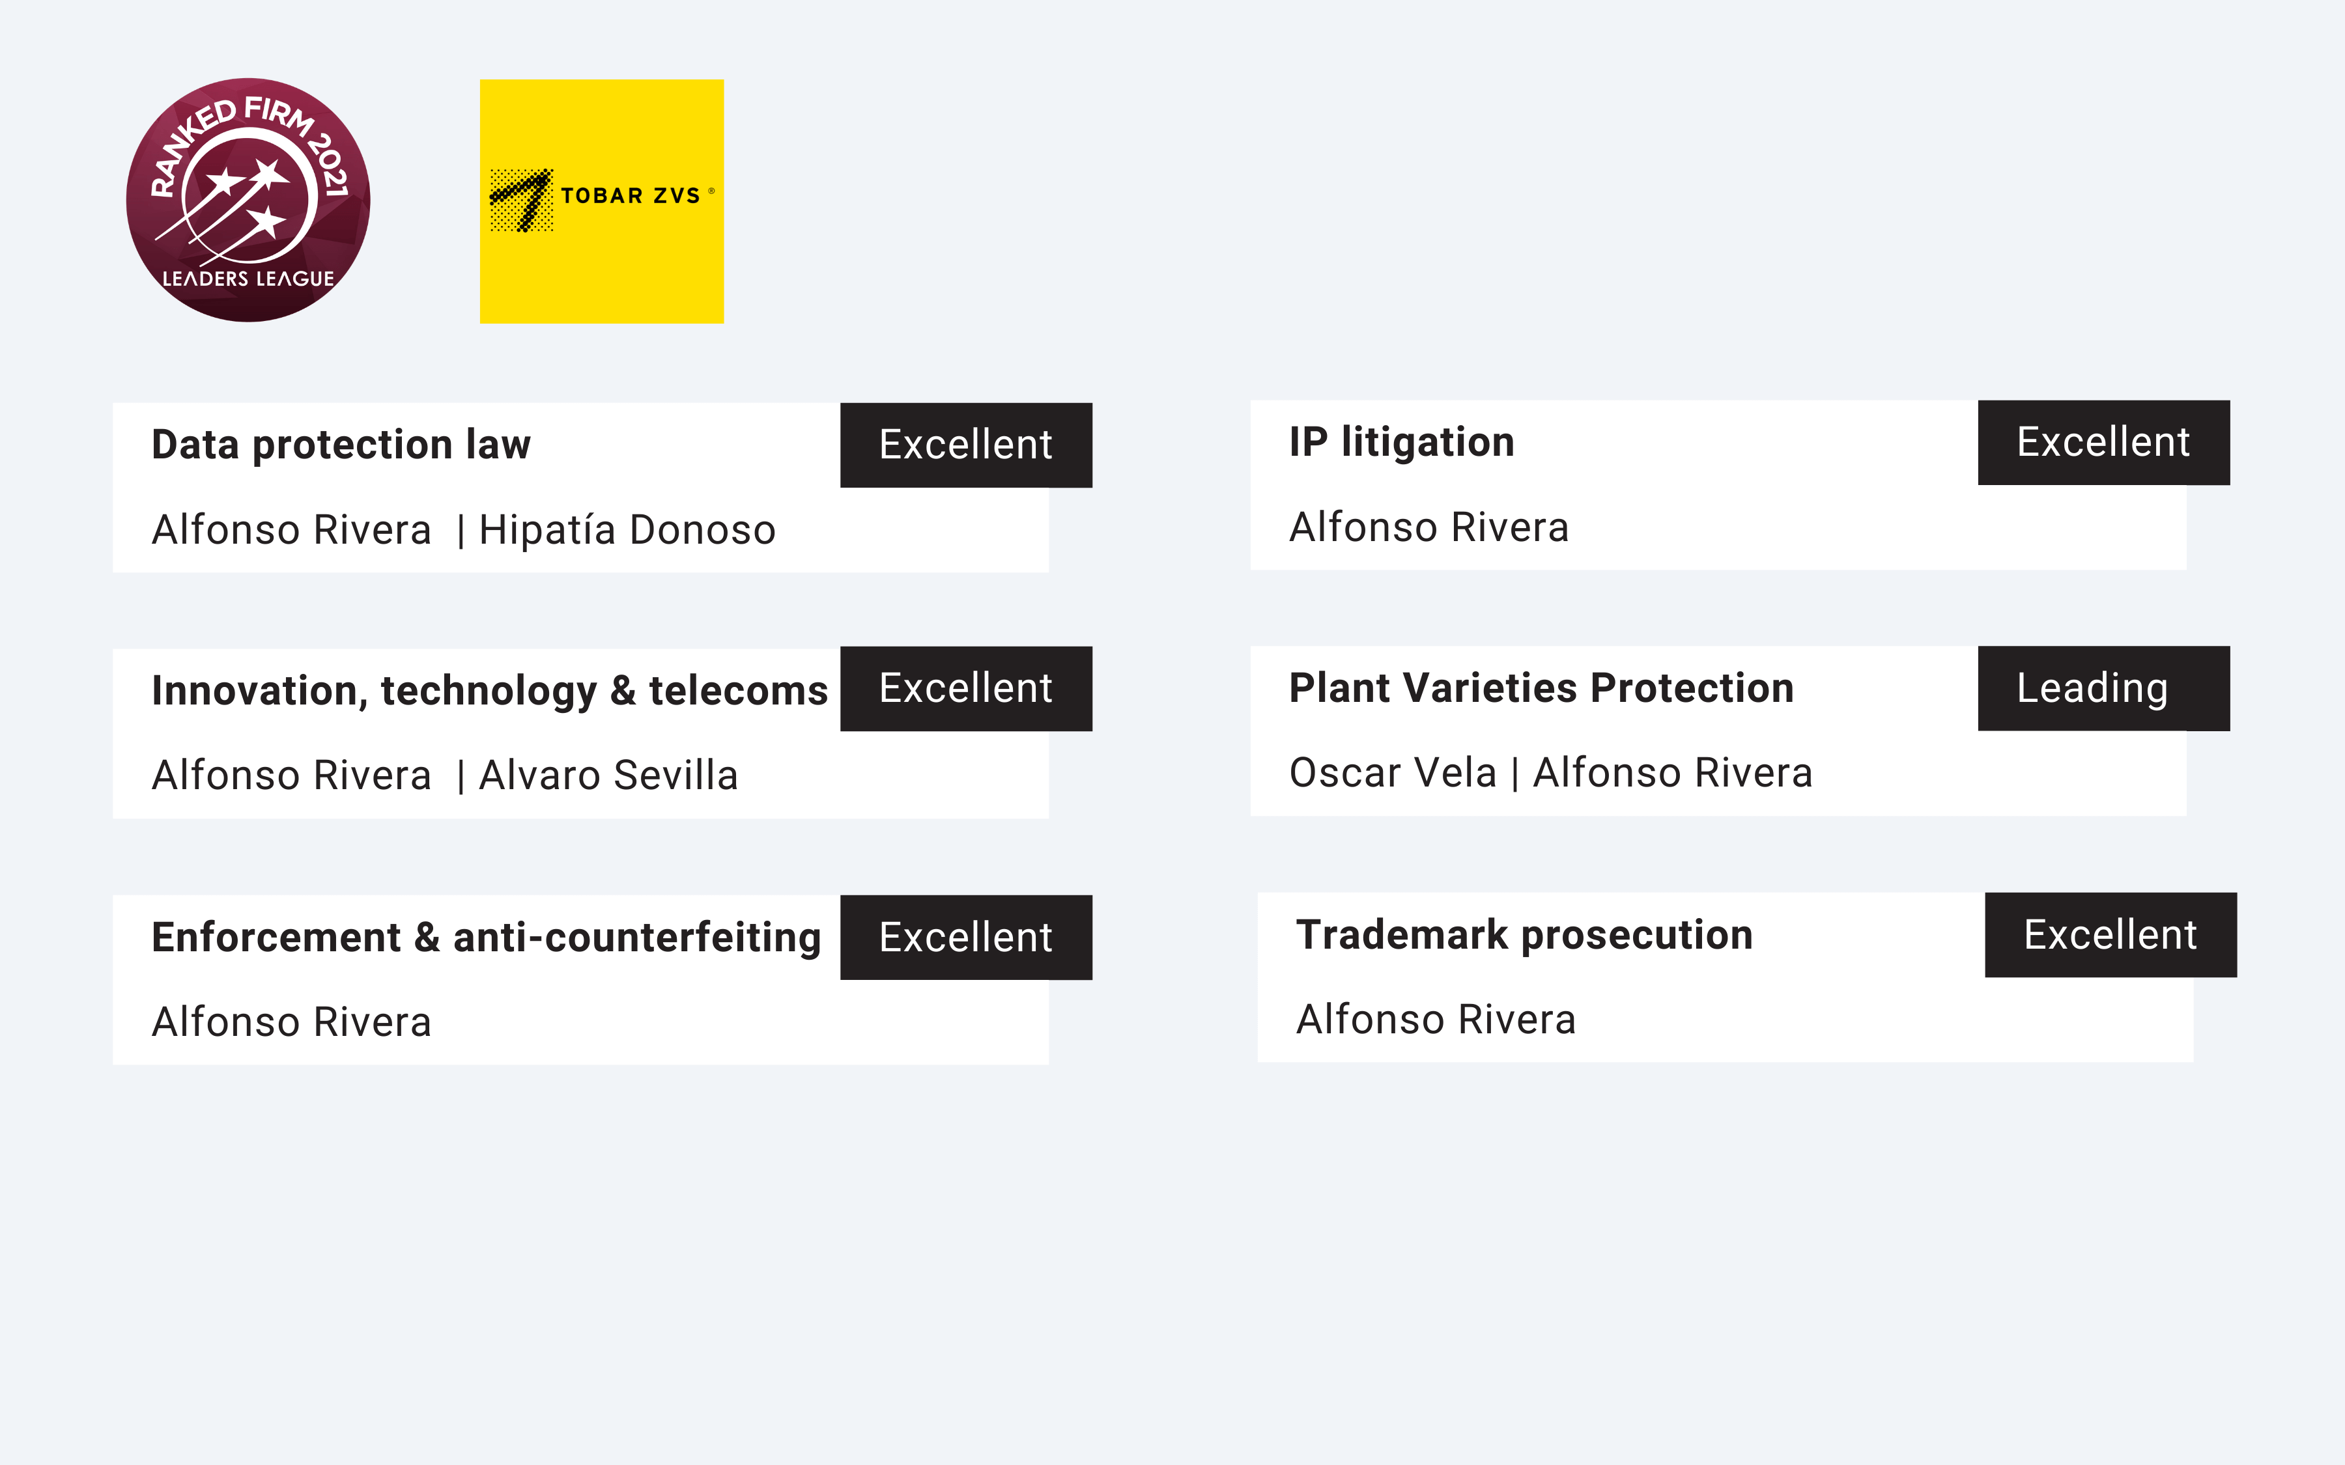Click the Leaders League Ranked Firm 2021 badge
The height and width of the screenshot is (1465, 2345).
click(x=248, y=201)
